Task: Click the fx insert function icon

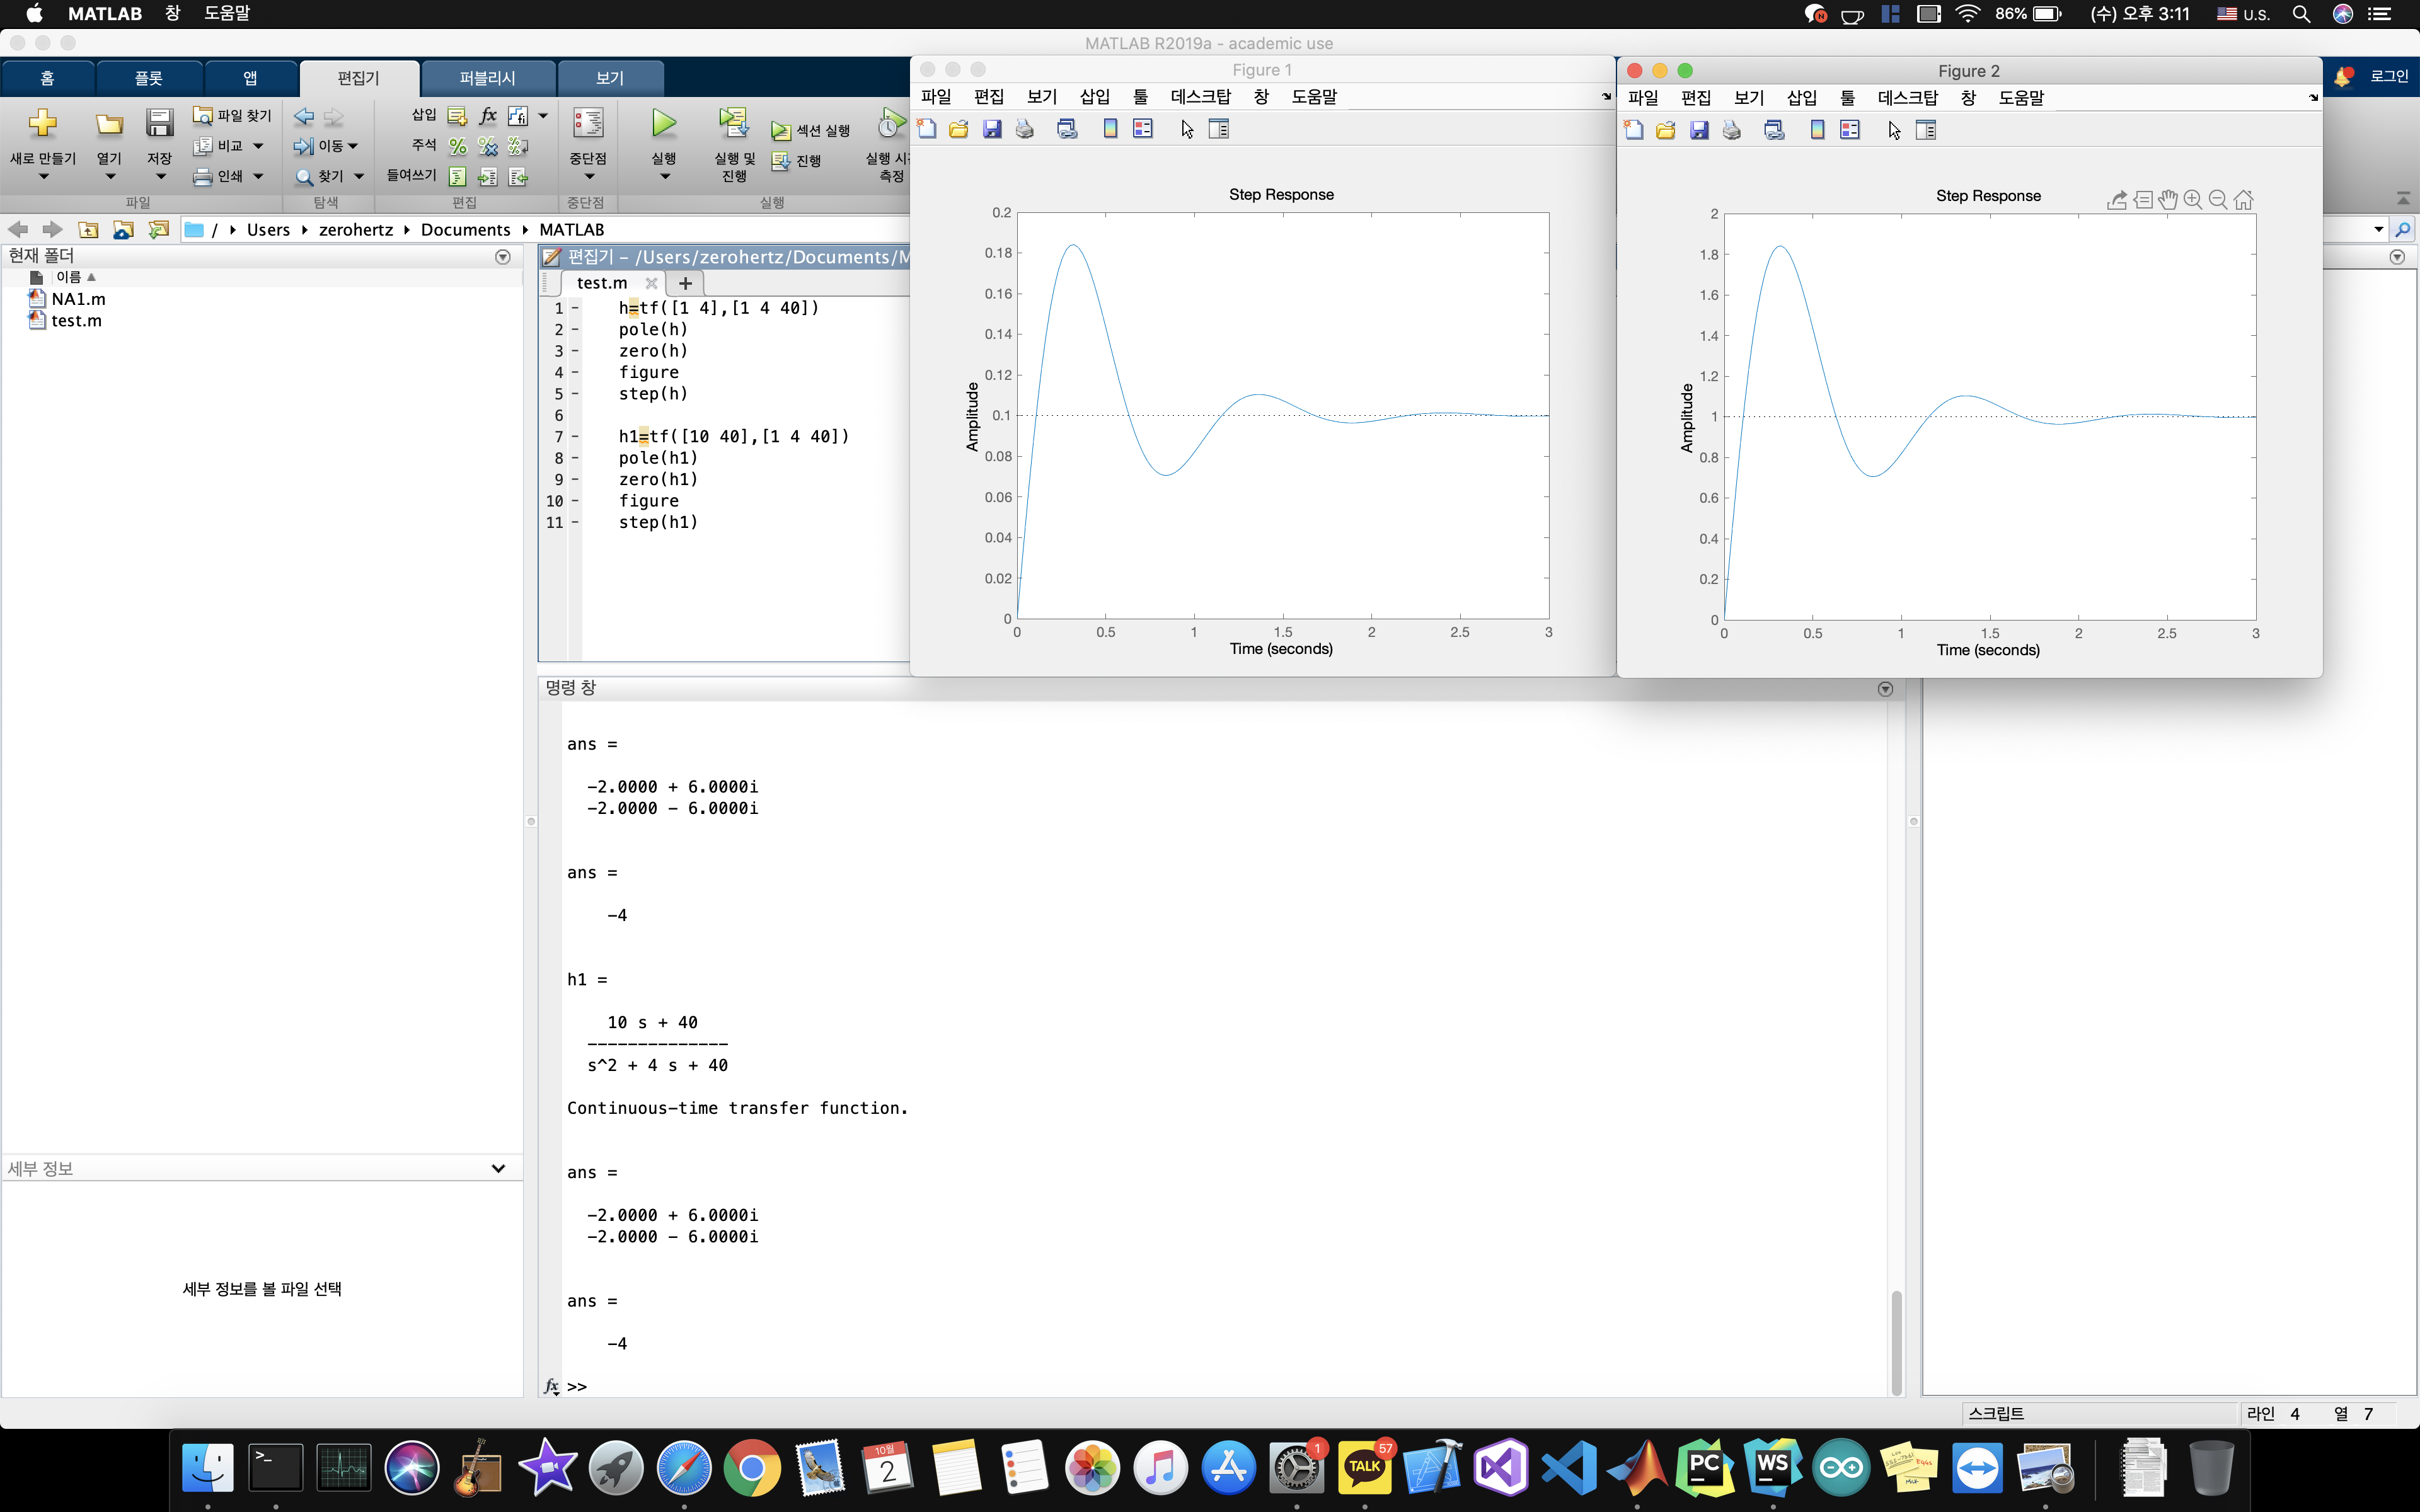Action: tap(487, 116)
